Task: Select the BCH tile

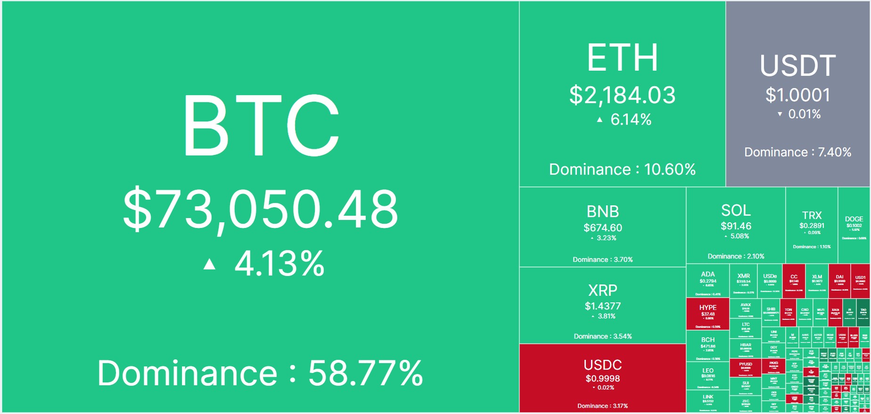Action: [708, 345]
